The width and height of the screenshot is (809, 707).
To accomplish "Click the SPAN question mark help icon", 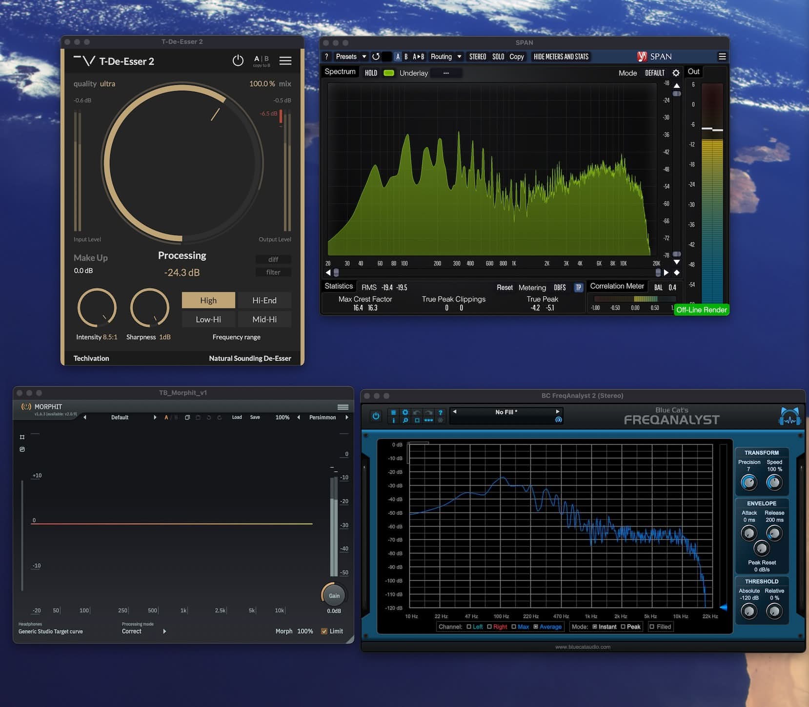I will pyautogui.click(x=326, y=57).
